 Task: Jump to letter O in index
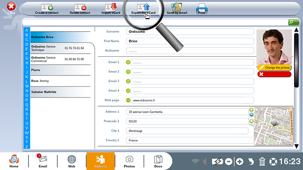(x=27, y=95)
